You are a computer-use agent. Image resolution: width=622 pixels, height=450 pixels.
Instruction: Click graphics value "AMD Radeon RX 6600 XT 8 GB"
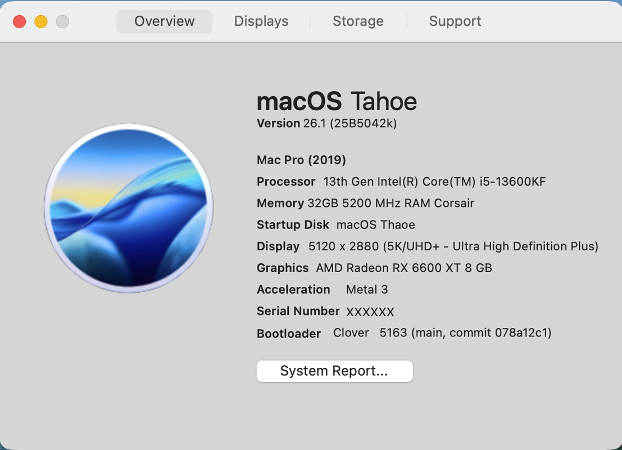pyautogui.click(x=404, y=268)
